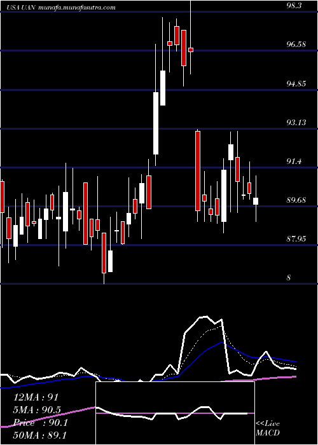
Task: Select the 87.95 price axis label
Action: [x=296, y=239]
